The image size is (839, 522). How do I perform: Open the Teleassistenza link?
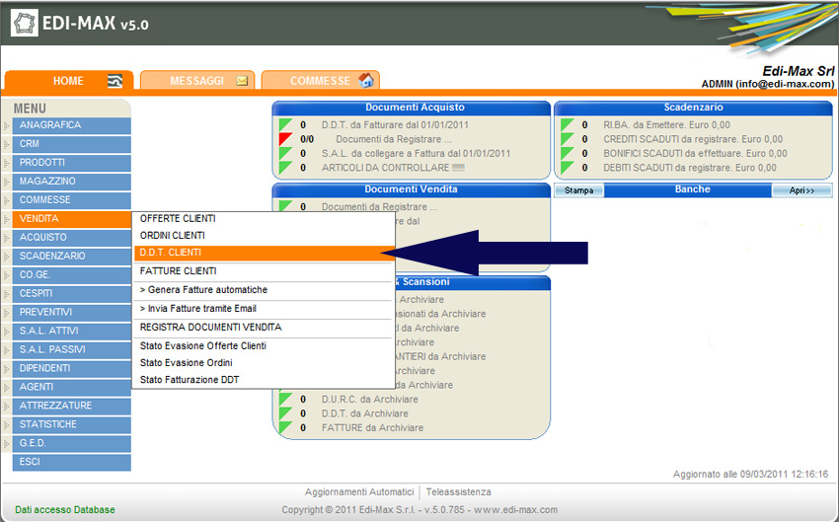458,492
